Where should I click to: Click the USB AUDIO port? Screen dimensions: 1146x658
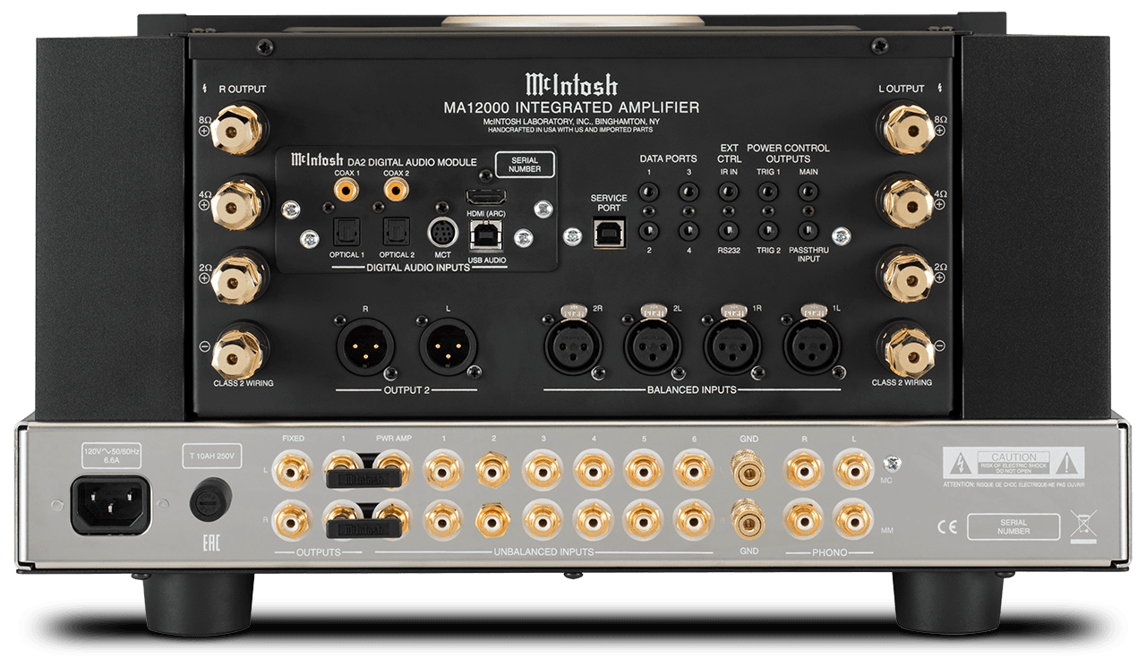coord(485,235)
